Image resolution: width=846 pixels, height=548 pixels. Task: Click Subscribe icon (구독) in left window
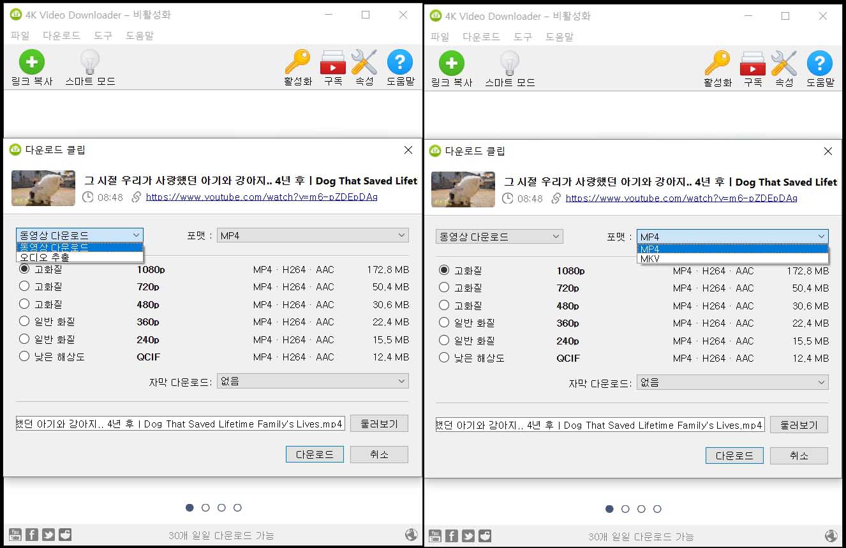coord(333,68)
